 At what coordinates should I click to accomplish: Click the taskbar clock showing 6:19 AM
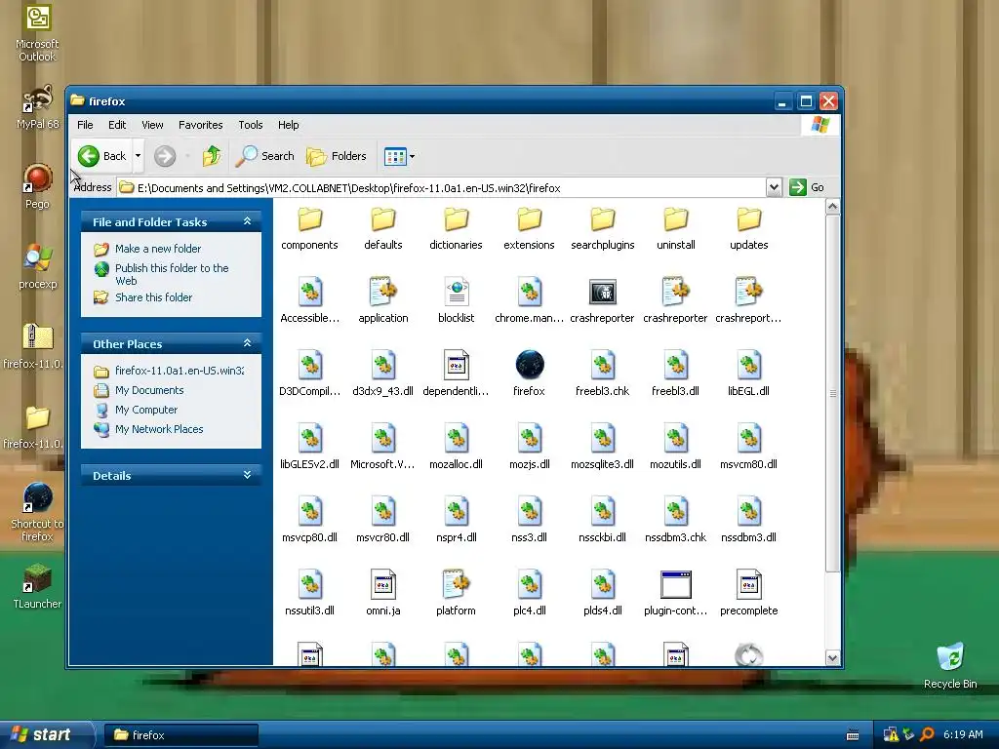[x=963, y=734]
